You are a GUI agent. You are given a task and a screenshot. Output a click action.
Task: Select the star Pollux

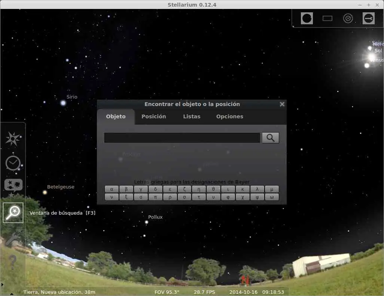click(x=146, y=222)
